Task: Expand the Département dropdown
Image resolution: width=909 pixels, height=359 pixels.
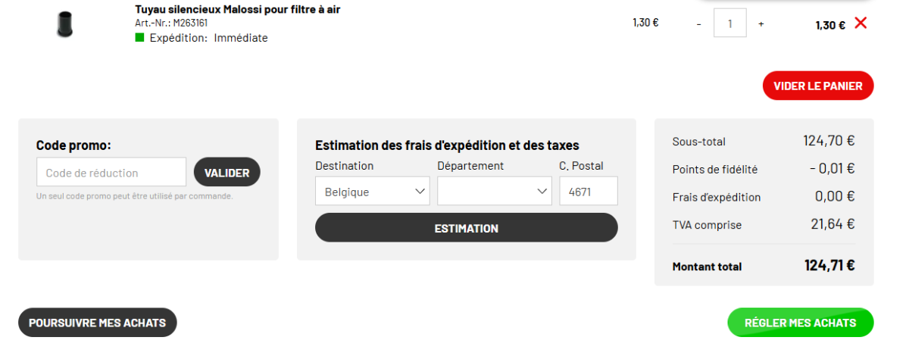Action: click(495, 191)
